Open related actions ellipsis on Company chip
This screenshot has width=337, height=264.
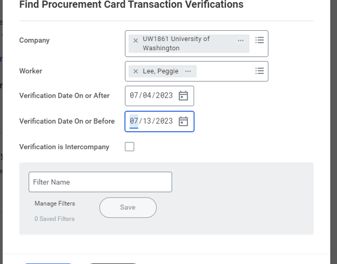tap(241, 40)
